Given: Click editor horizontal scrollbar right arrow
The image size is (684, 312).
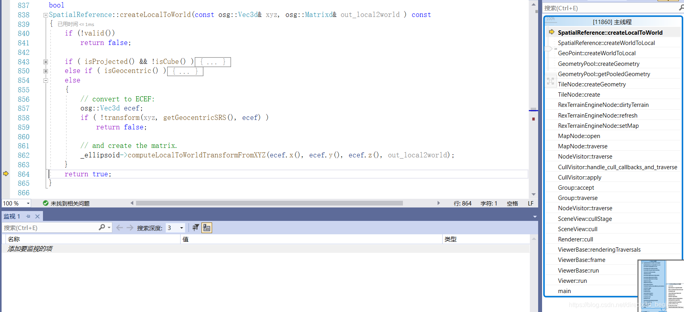Looking at the screenshot, I should pyautogui.click(x=438, y=203).
